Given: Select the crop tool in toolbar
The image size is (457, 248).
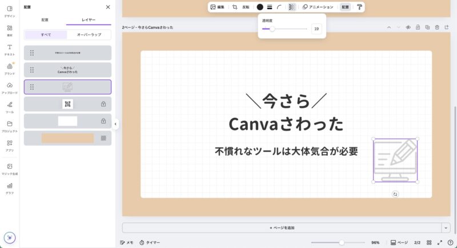Looking at the screenshot, I should coord(235,7).
